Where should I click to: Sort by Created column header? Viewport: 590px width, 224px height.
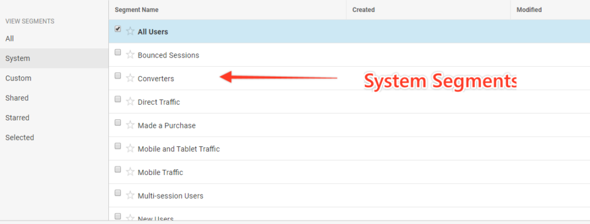pos(364,10)
